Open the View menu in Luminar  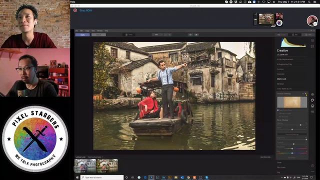93,31
